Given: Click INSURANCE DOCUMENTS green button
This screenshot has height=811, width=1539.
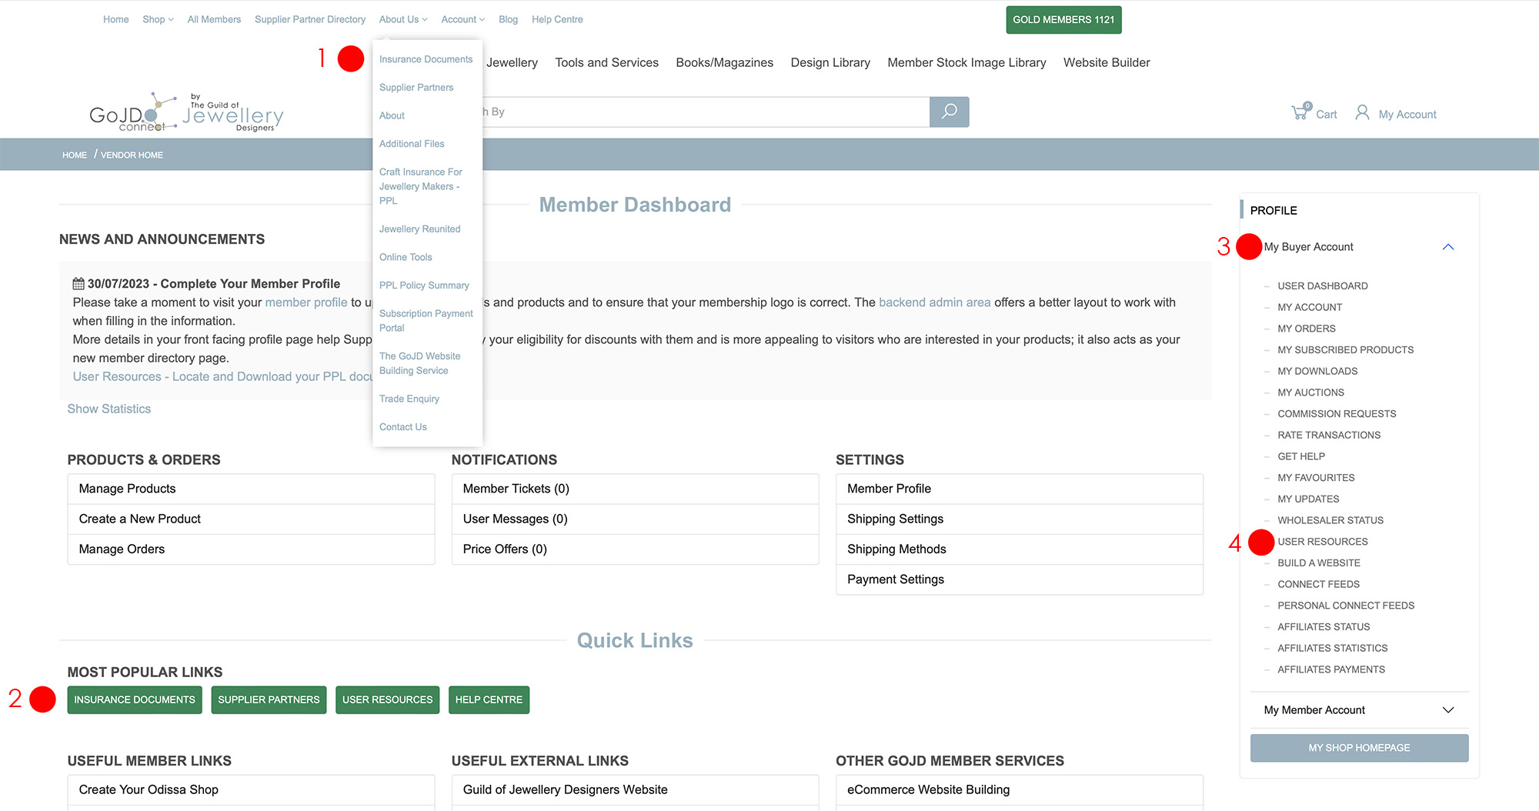Looking at the screenshot, I should [135, 699].
